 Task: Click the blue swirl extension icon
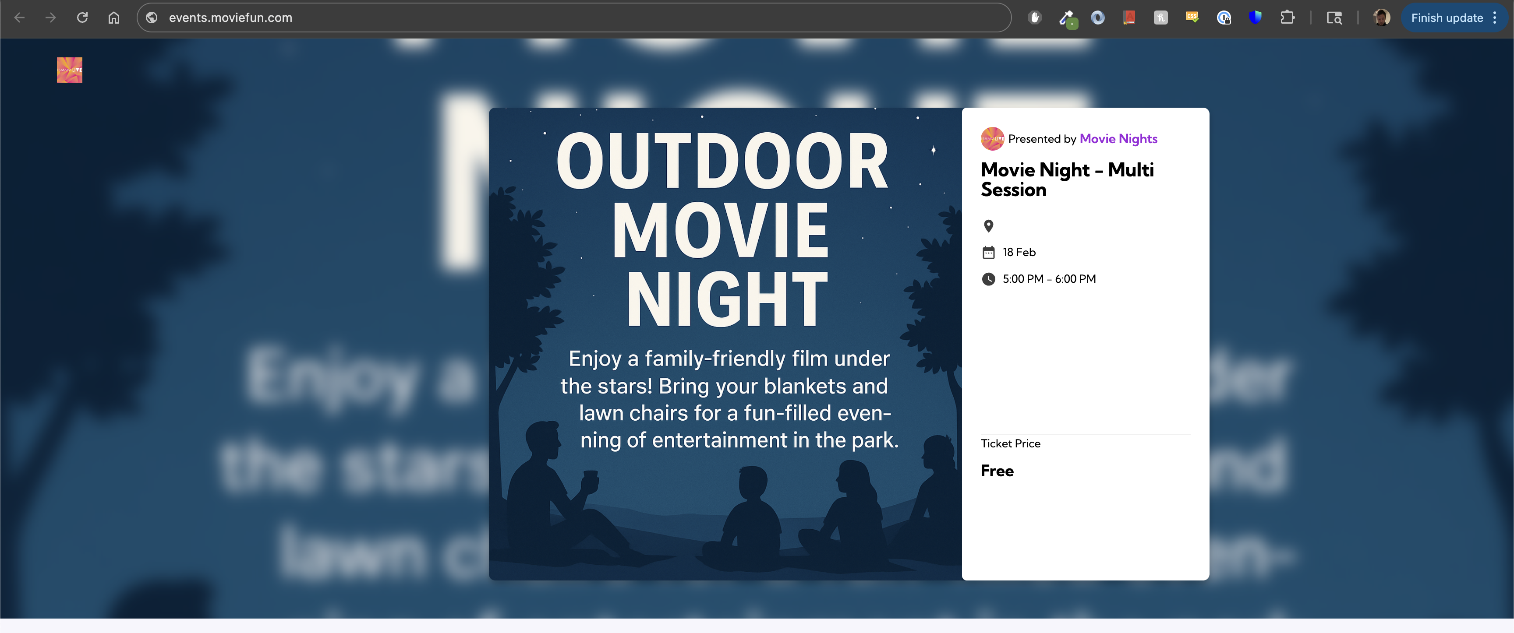click(1098, 18)
